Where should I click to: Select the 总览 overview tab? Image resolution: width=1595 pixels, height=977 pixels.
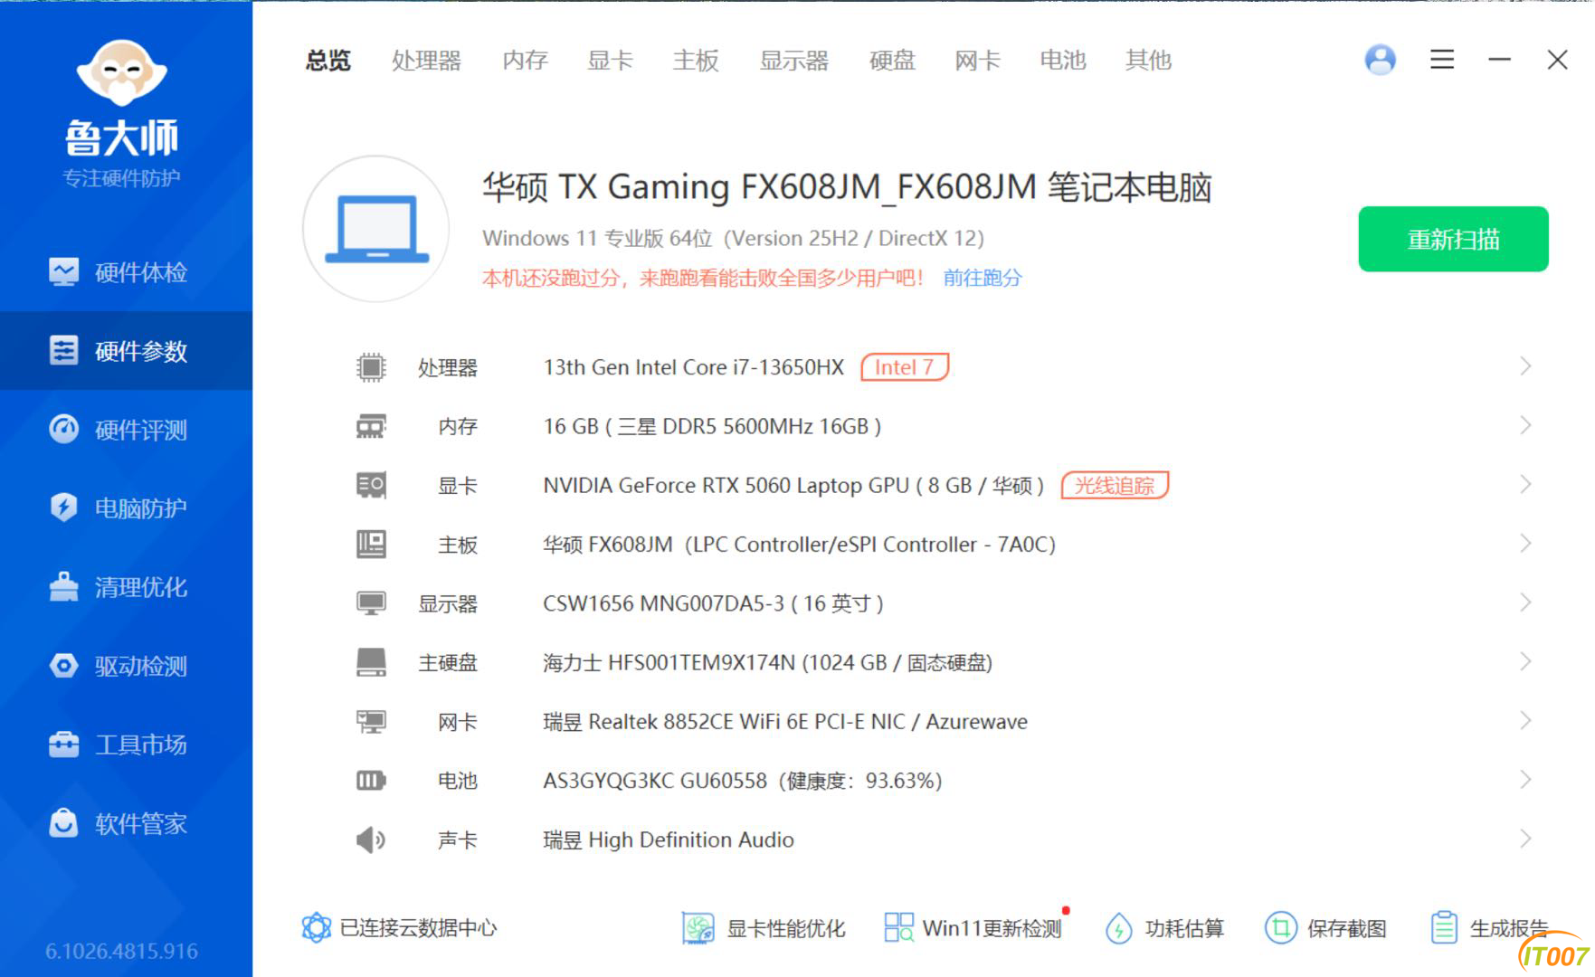pos(328,61)
